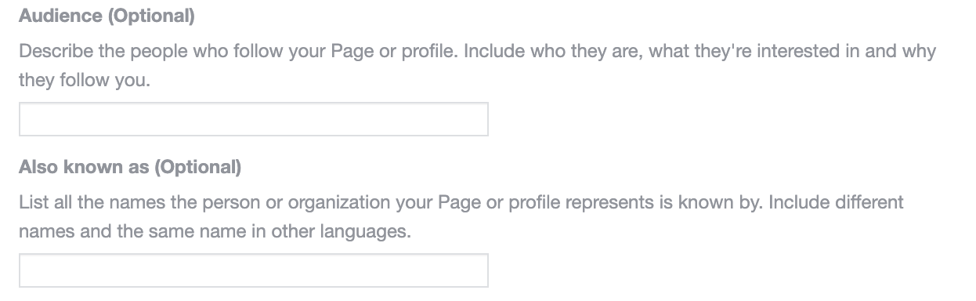Focus the empty box under the Audience description
This screenshot has width=976, height=301.
pyautogui.click(x=254, y=119)
